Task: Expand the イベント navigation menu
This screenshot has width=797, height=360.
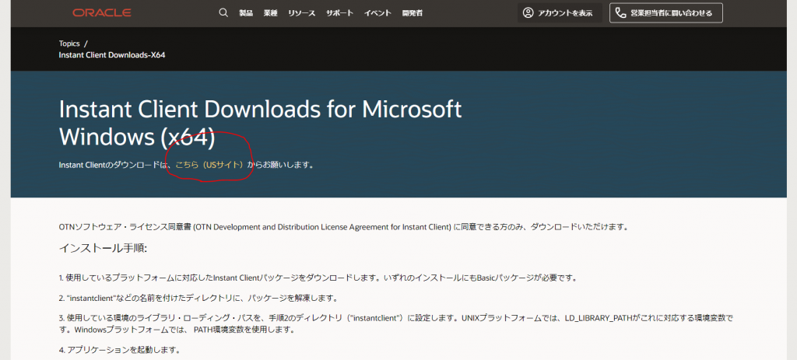Action: pos(377,13)
